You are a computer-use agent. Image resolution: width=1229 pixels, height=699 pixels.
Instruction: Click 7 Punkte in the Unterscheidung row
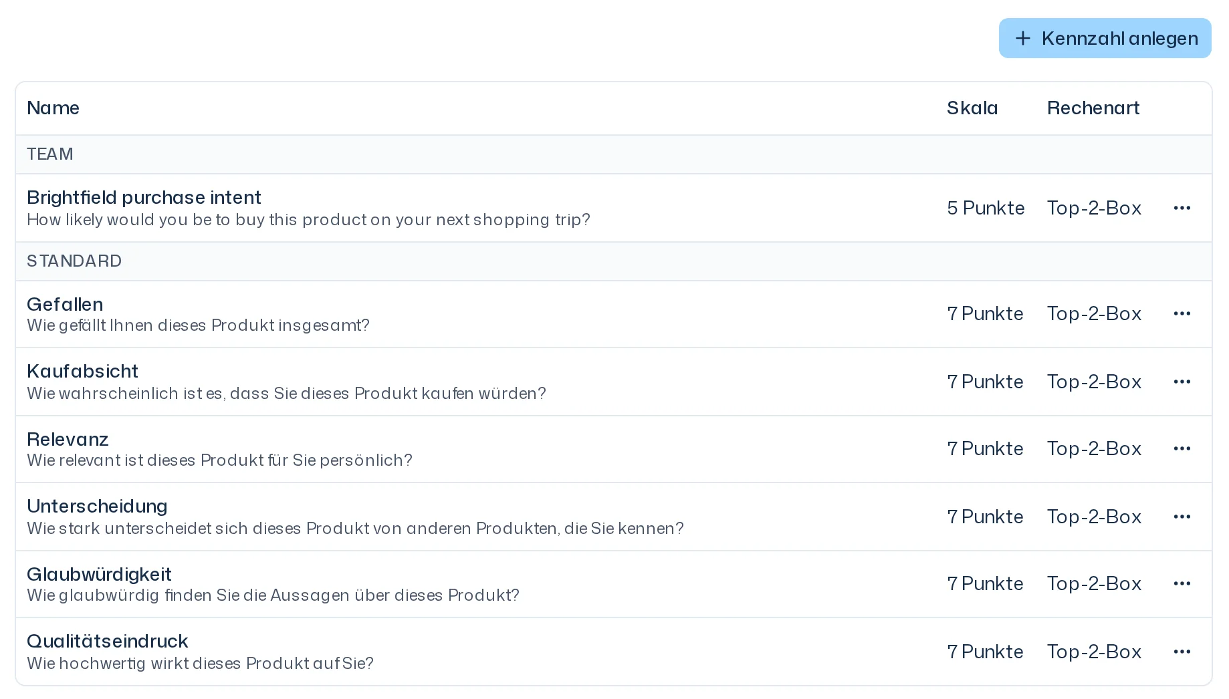(x=985, y=517)
